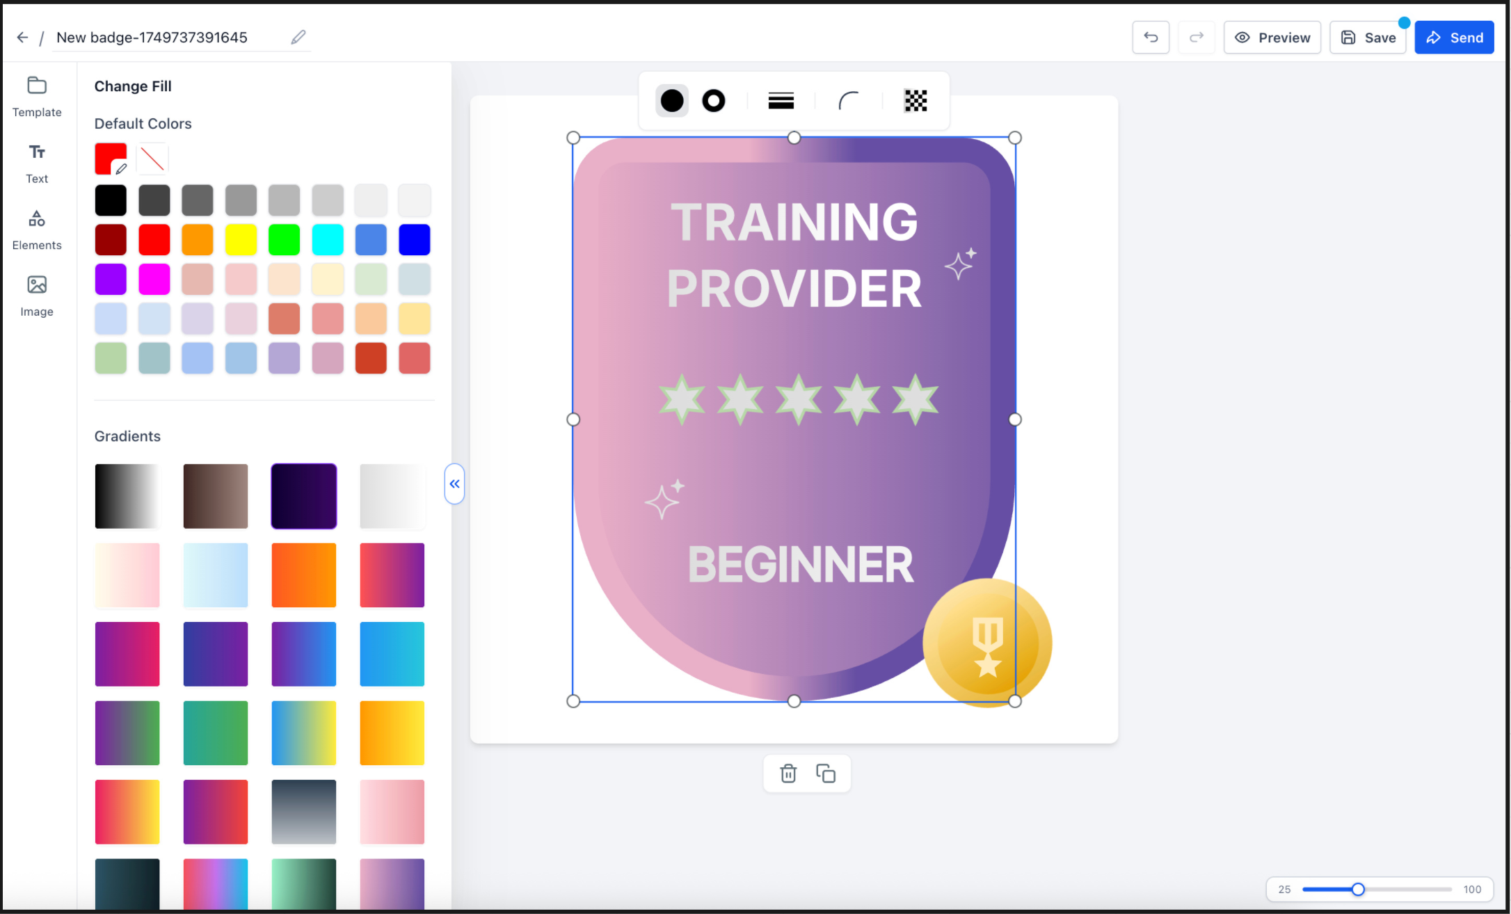Delete the element with the trash icon
Image resolution: width=1511 pixels, height=914 pixels.
click(788, 773)
